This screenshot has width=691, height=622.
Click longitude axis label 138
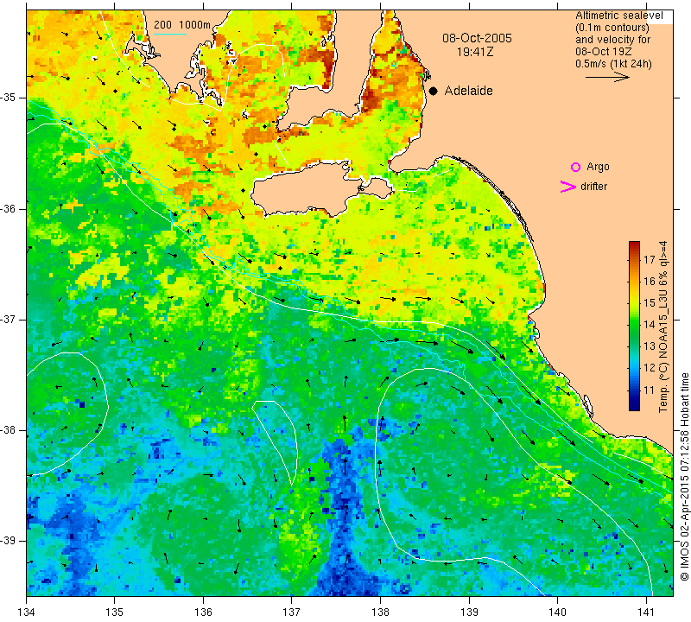380,612
